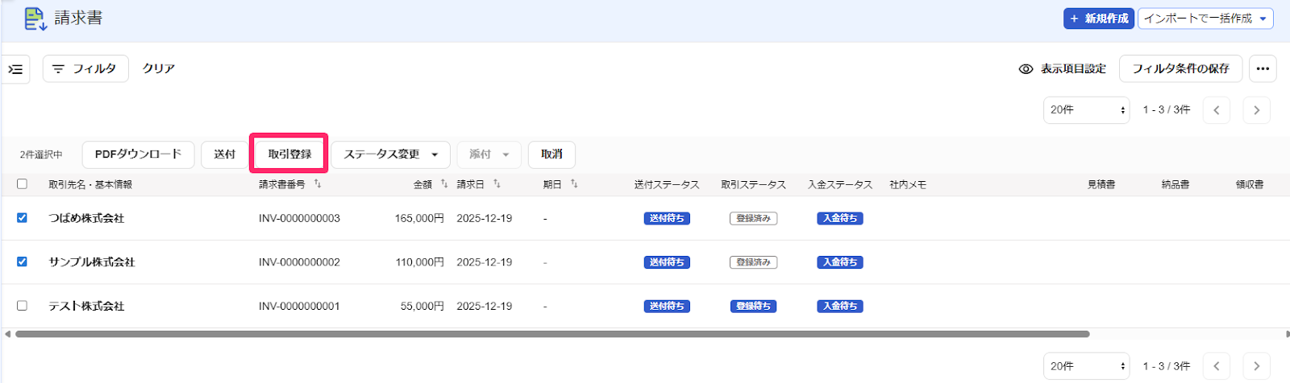The width and height of the screenshot is (1290, 383).
Task: Click the 取消 button
Action: 551,154
